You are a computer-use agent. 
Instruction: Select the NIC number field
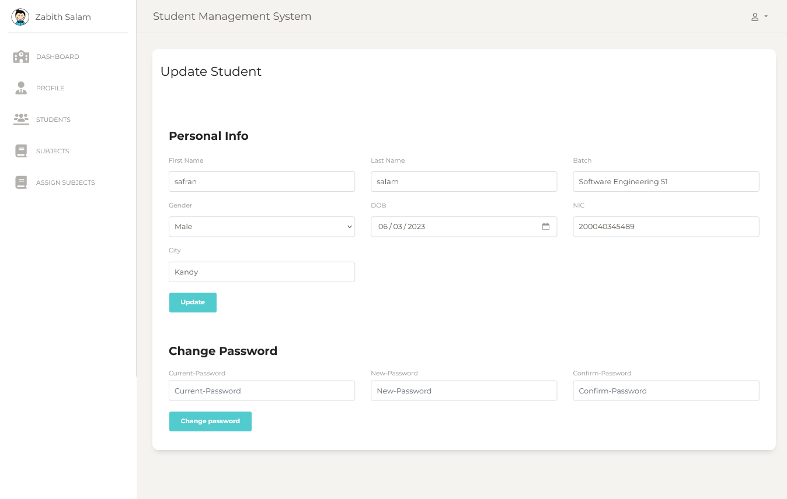[666, 227]
